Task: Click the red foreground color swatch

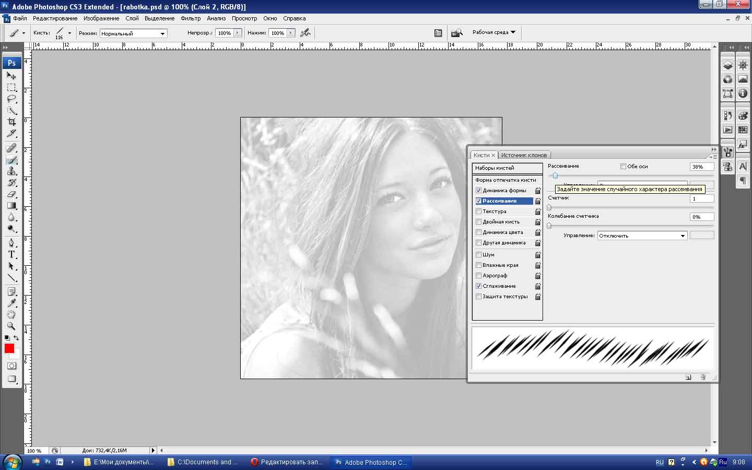Action: point(9,348)
